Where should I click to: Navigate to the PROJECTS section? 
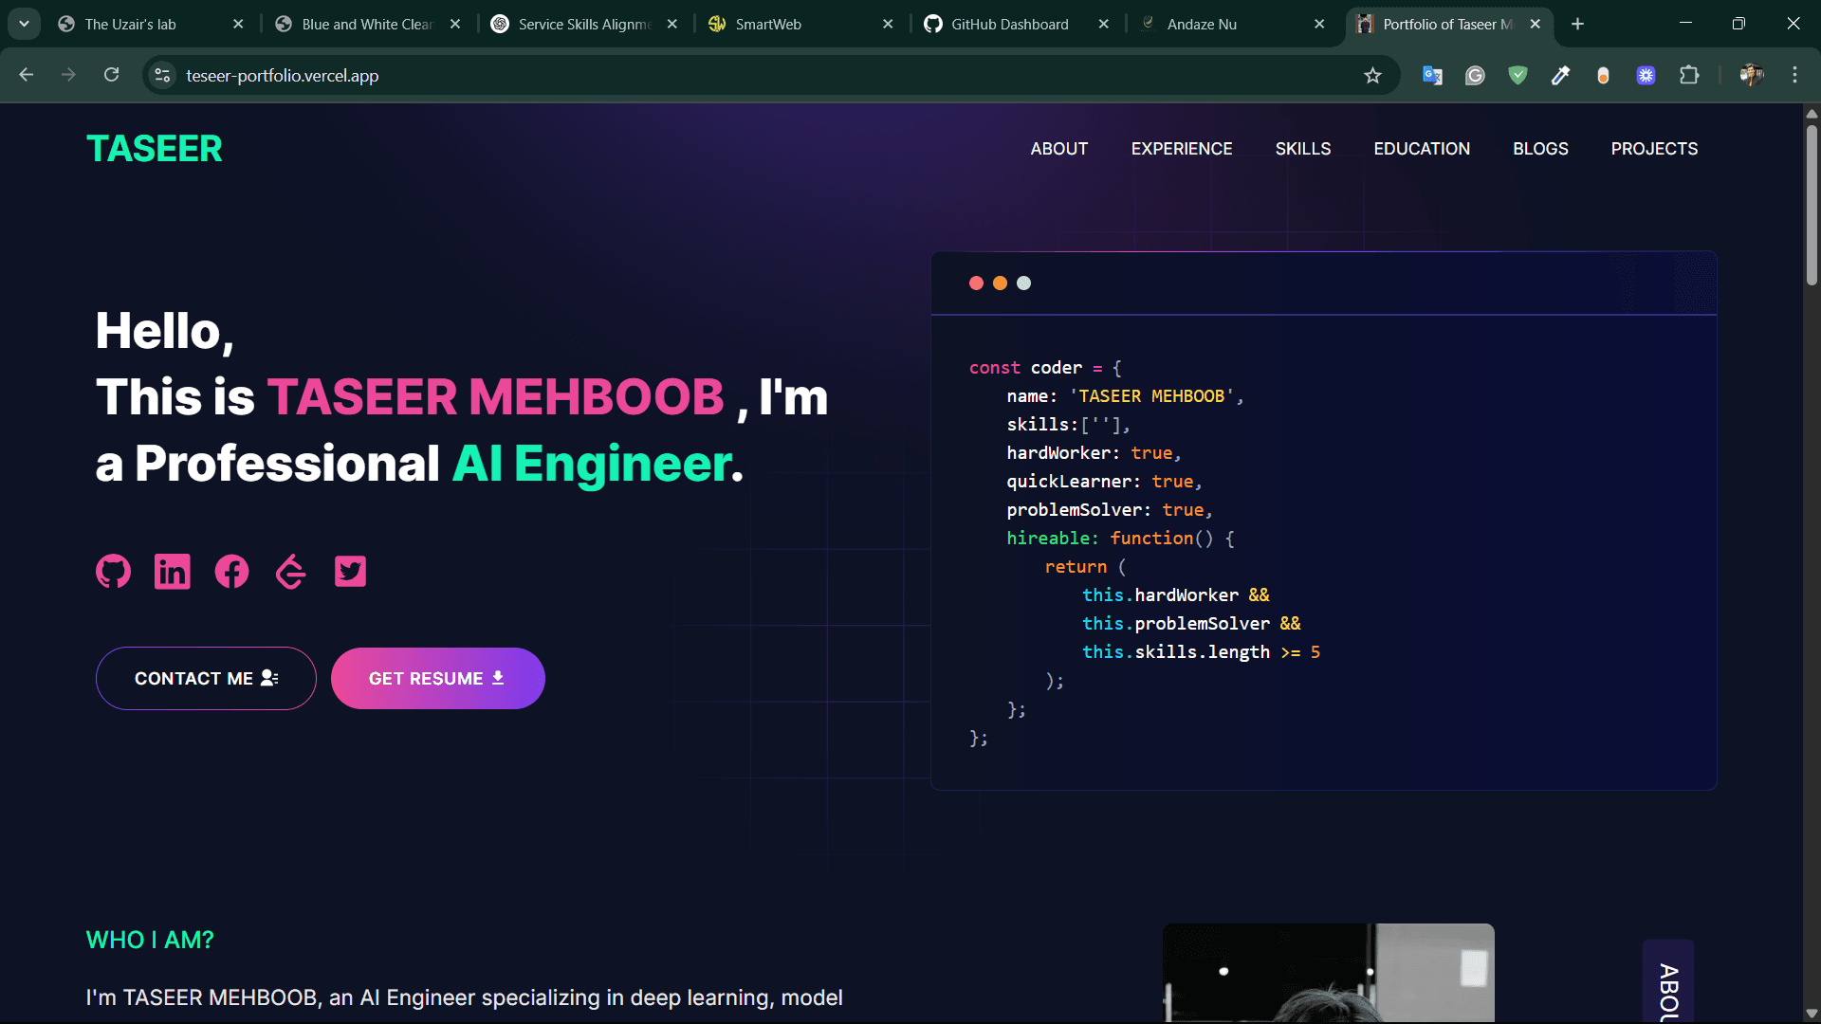click(x=1654, y=148)
